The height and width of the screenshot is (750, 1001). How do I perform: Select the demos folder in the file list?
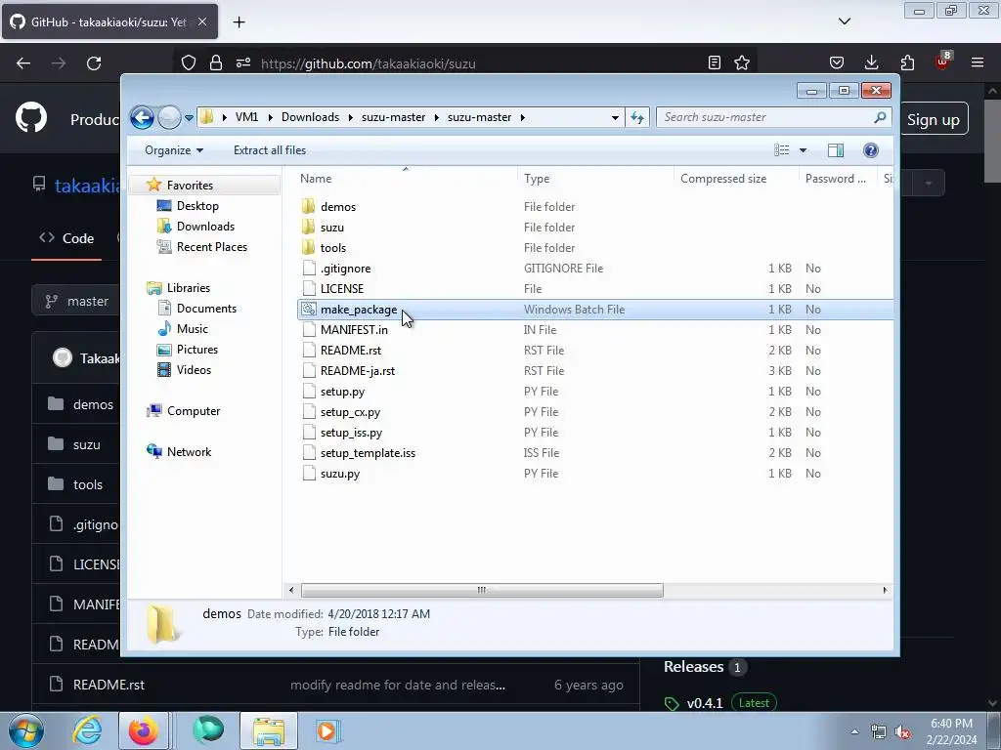[337, 207]
